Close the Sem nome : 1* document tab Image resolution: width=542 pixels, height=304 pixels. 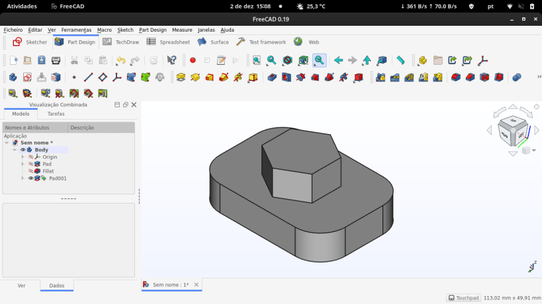click(x=197, y=285)
